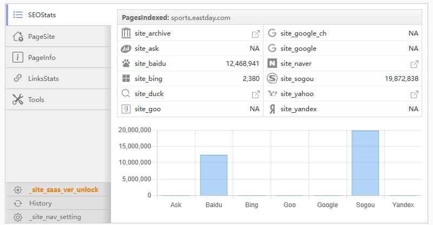Image resolution: width=433 pixels, height=225 pixels.
Task: Click the Baidu count 12,468,941
Action: 242,64
